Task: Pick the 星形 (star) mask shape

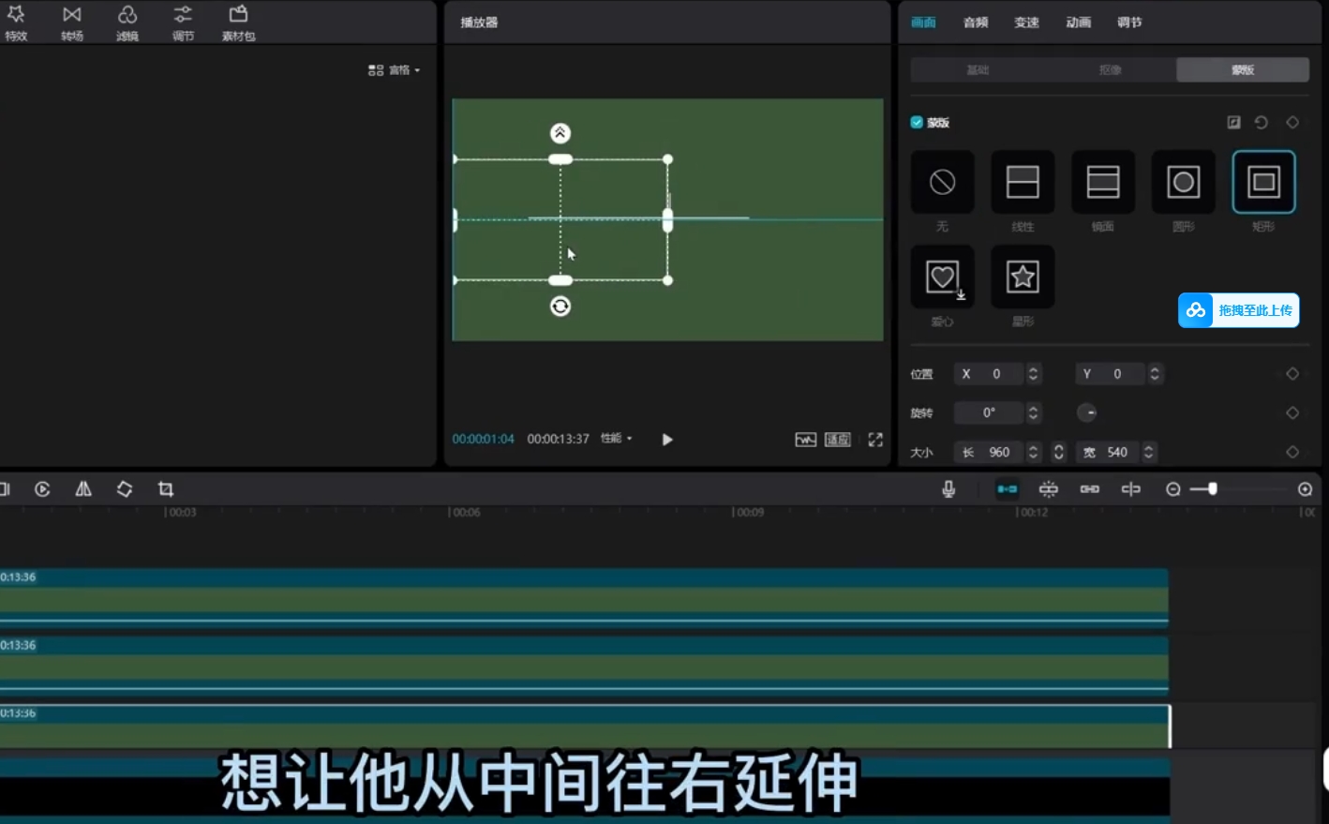Action: (x=1022, y=277)
